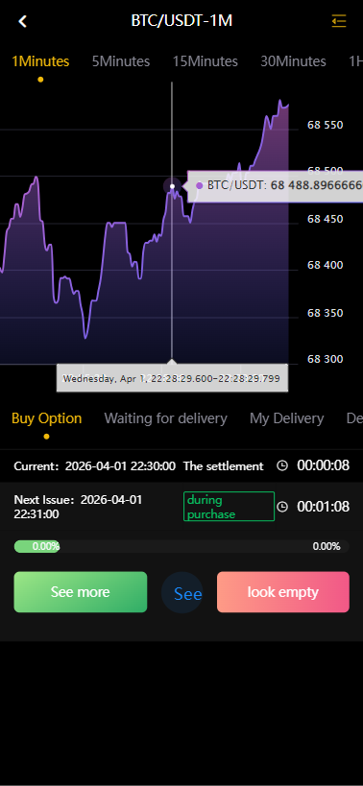
Task: Click the 68 350 axis label
Action: [x=326, y=313]
